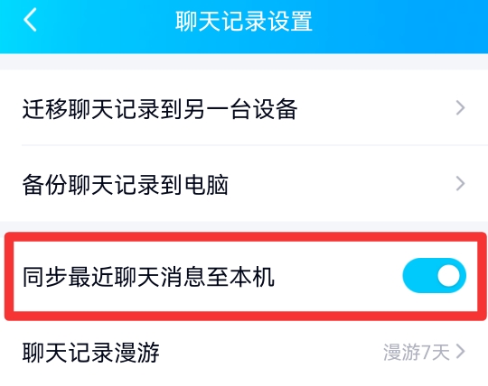Image resolution: width=488 pixels, height=386 pixels.
Task: Tap blank space between 聊天记录漫游 and 漫游7天
Action: tap(271, 353)
